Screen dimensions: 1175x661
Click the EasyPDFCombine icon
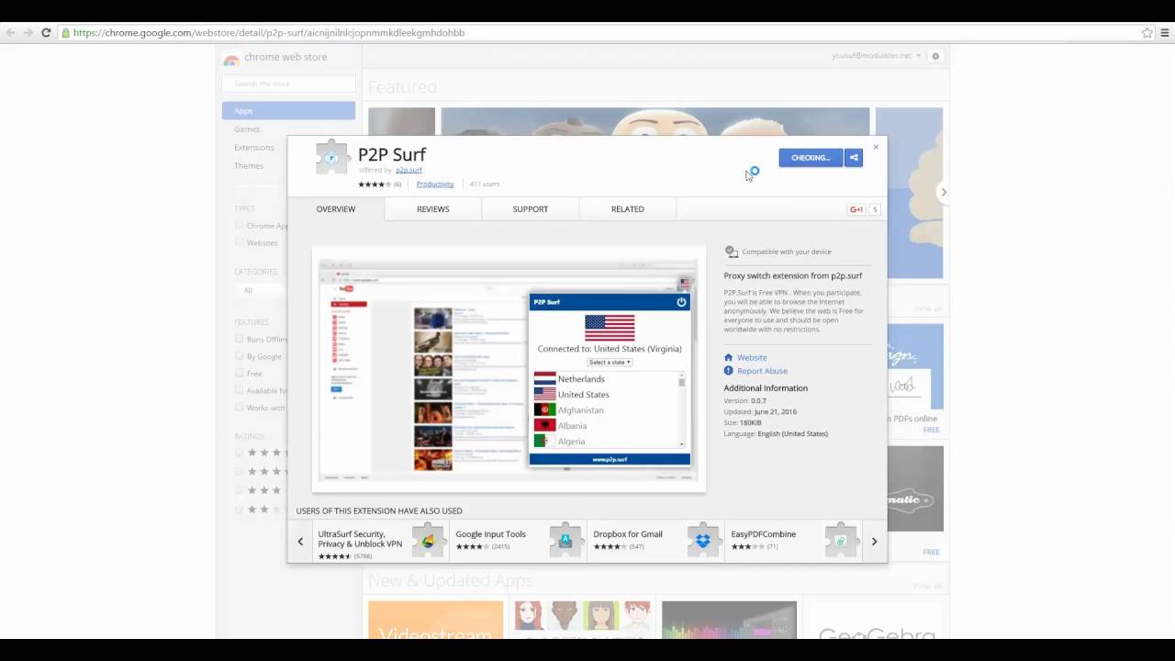841,541
